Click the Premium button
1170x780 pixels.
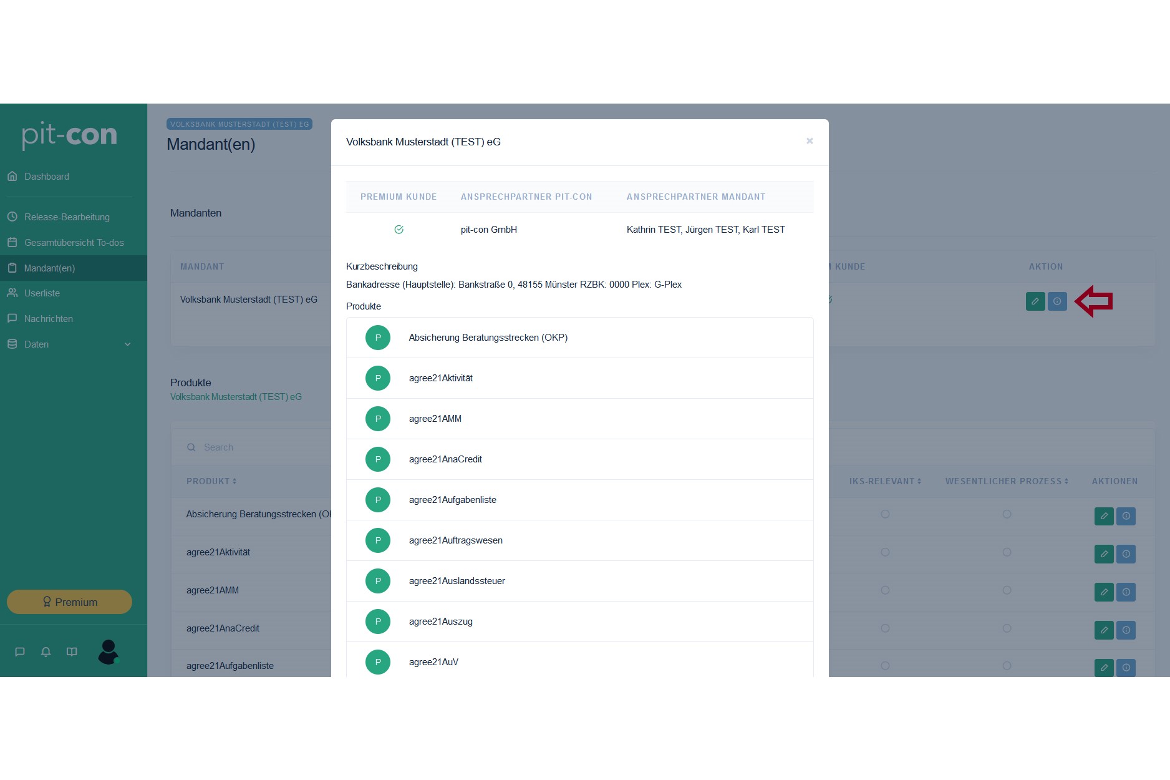click(69, 602)
